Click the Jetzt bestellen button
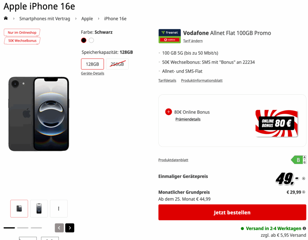This screenshot has width=308, height=240. click(x=232, y=212)
